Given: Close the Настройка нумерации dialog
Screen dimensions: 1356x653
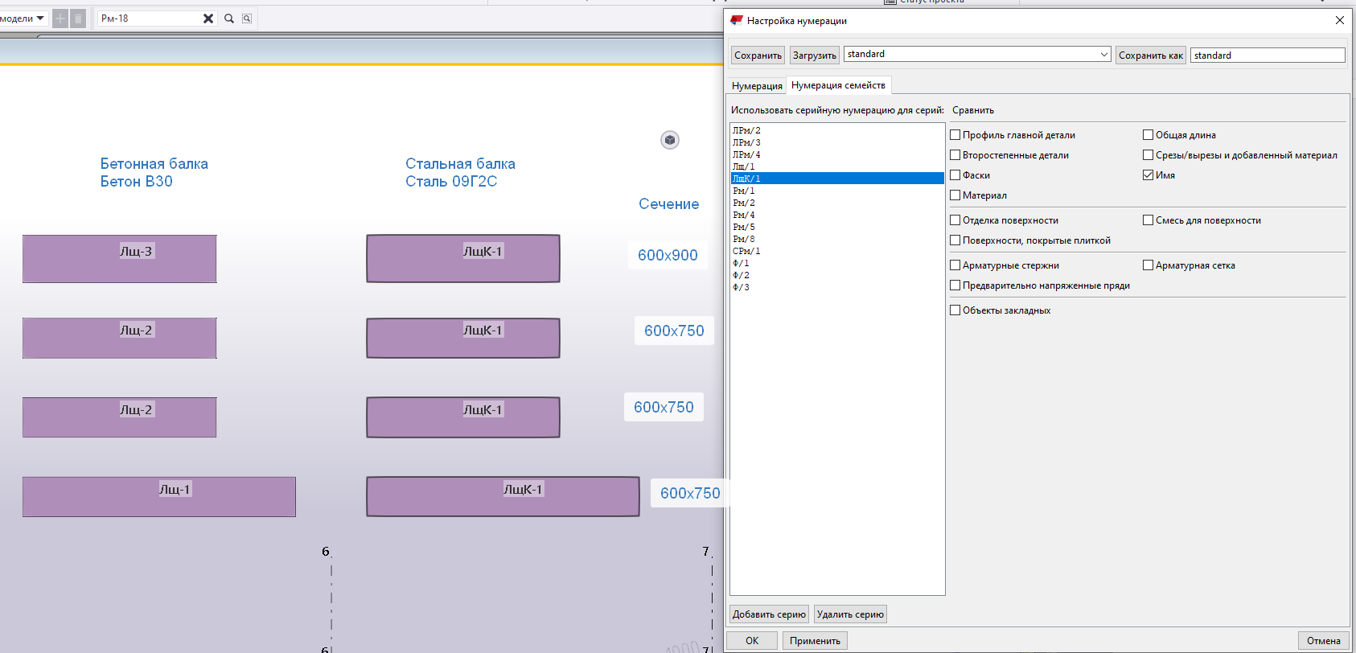Looking at the screenshot, I should coord(1339,21).
